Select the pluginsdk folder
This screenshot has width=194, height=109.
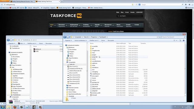95,57
